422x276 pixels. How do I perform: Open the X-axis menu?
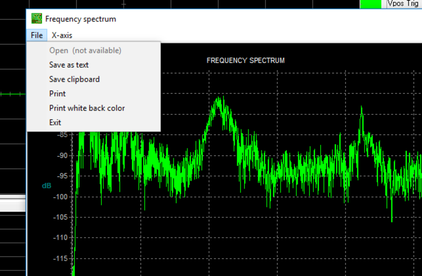click(62, 35)
